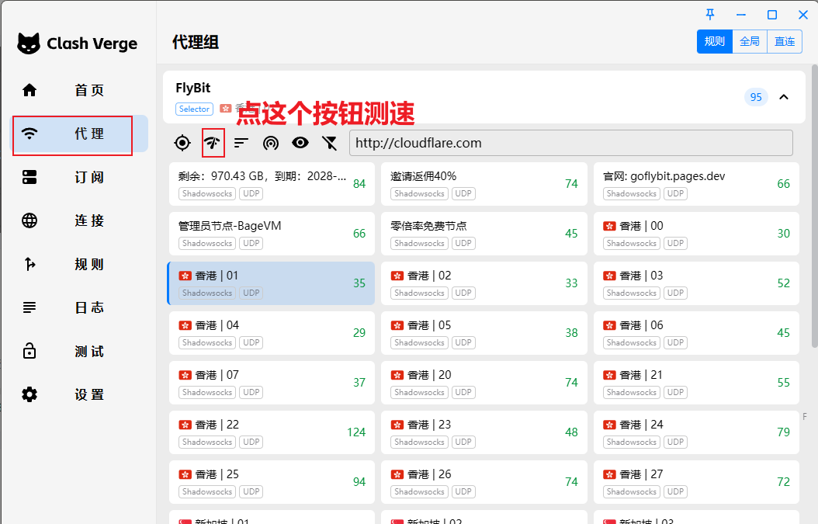
Task: Click the locate current proxy icon
Action: tap(182, 143)
